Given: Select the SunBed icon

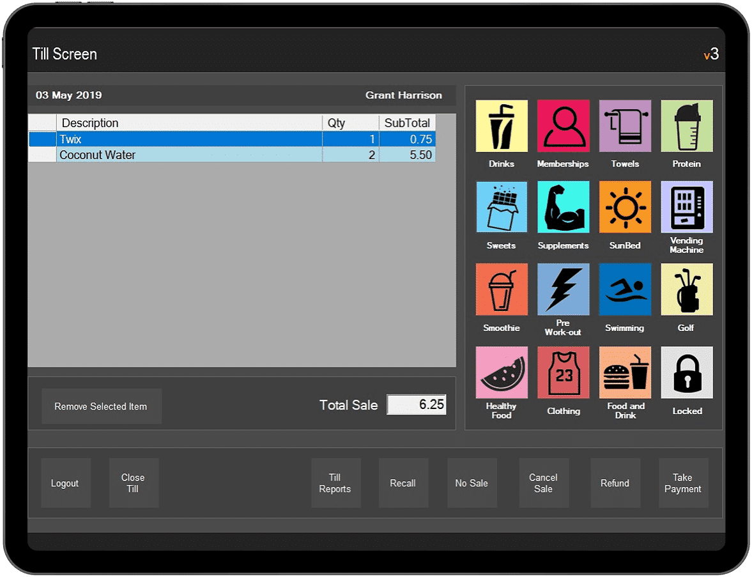Looking at the screenshot, I should 625,208.
